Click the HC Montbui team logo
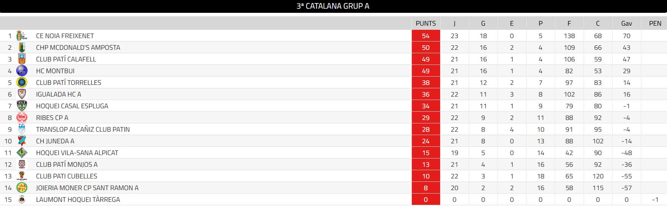This screenshot has width=667, height=206. (x=22, y=71)
